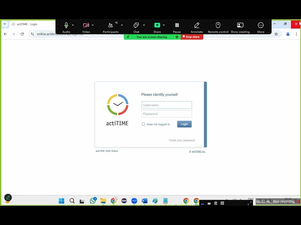Screen dimensions: 301x225
Task: Expand the video panel with the arrows icon
Action: (x=249, y=203)
